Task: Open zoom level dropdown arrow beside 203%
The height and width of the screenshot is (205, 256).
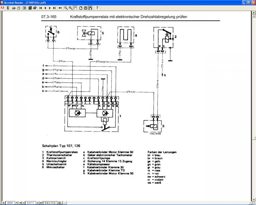Action: click(x=16, y=203)
